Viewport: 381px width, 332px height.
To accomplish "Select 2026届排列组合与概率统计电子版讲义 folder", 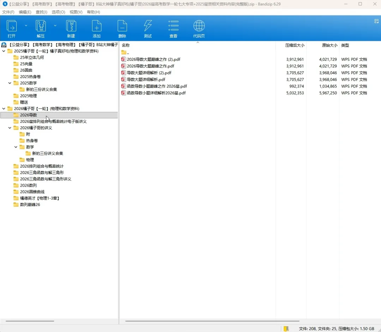I will (x=53, y=121).
